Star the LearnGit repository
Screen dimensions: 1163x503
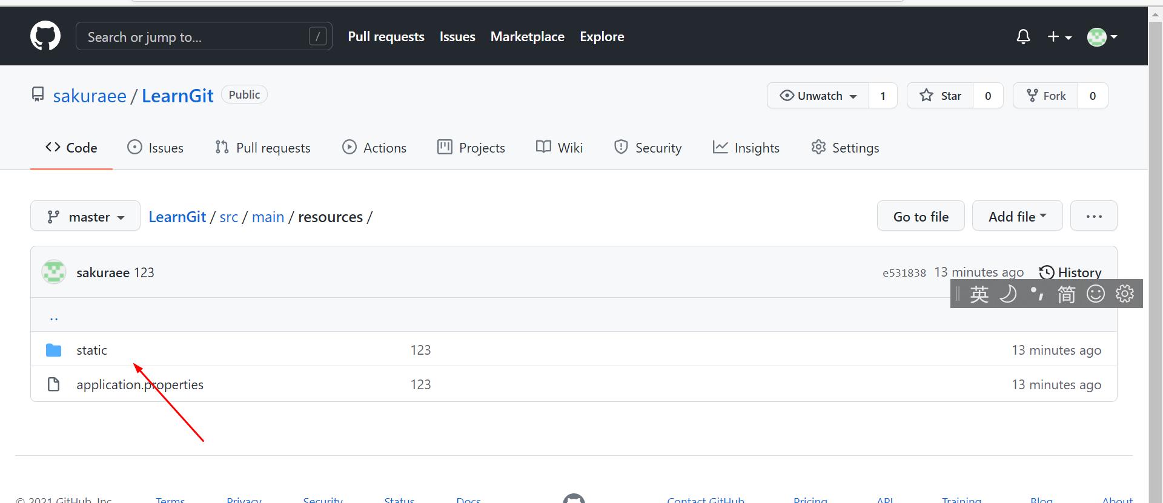pos(940,96)
